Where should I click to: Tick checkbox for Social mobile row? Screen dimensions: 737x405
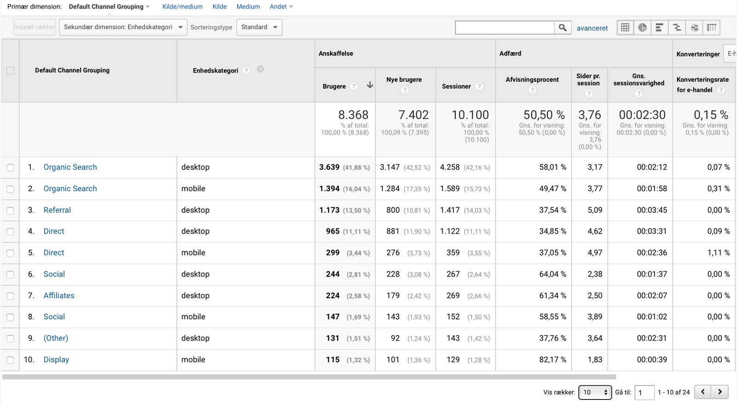pos(10,317)
